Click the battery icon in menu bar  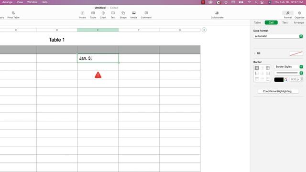pyautogui.click(x=241, y=2)
